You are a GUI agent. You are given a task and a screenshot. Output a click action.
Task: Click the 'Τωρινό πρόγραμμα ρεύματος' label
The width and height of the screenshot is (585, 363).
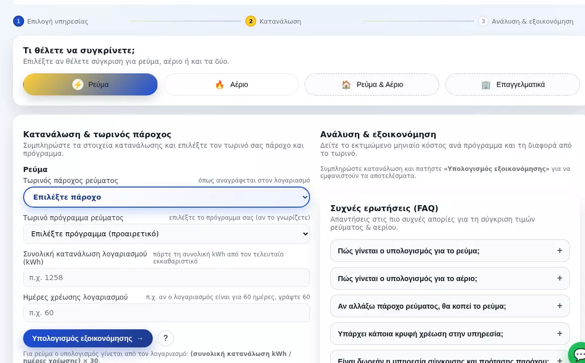coord(73,218)
